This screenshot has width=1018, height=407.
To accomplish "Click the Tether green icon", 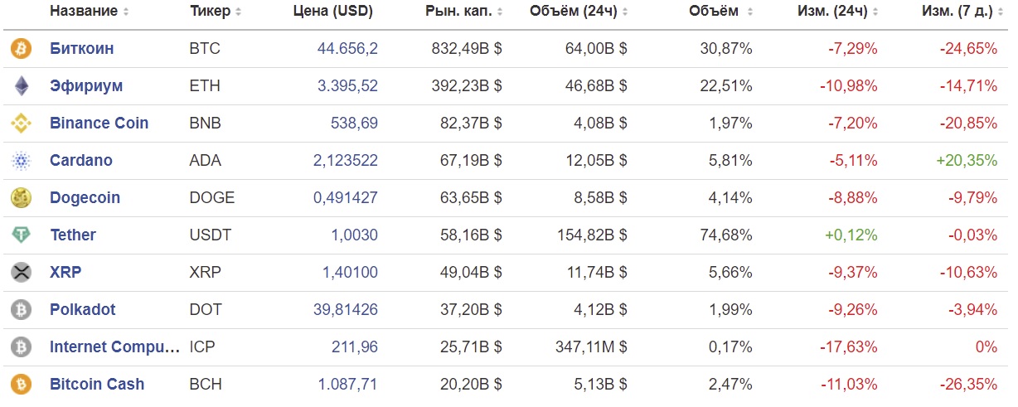I will [20, 235].
